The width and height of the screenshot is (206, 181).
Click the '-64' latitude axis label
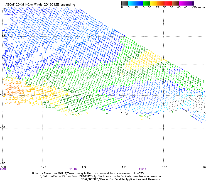(3, 64)
